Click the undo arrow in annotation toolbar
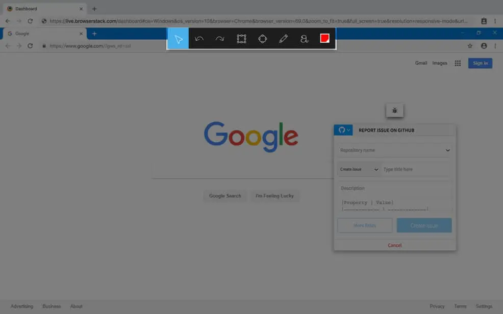503x314 pixels. (x=199, y=39)
